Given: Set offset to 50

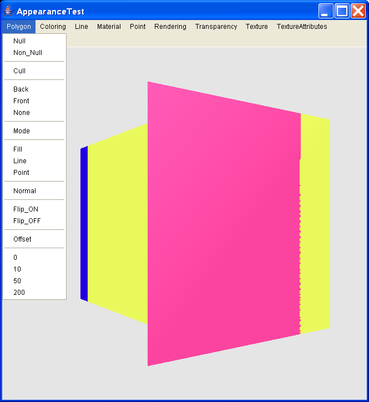Looking at the screenshot, I should (34, 281).
